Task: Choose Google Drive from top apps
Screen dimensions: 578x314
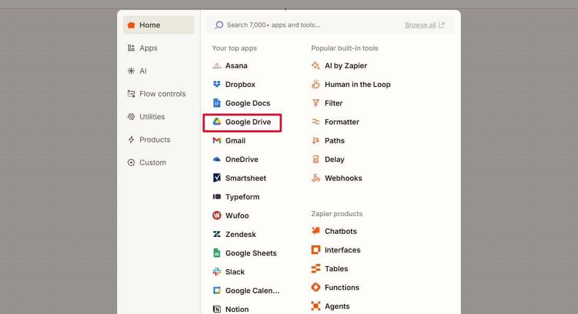Action: [247, 122]
